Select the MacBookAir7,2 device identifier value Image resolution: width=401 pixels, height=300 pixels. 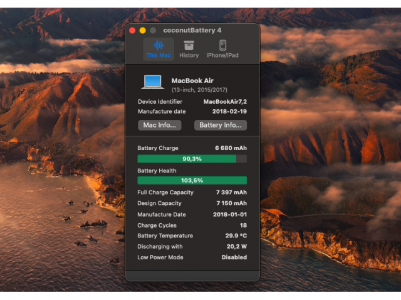click(x=226, y=102)
